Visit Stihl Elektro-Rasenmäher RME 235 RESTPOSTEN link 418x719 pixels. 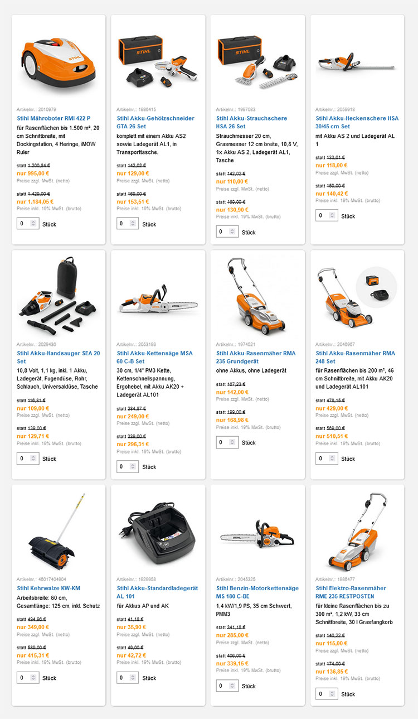click(x=351, y=592)
